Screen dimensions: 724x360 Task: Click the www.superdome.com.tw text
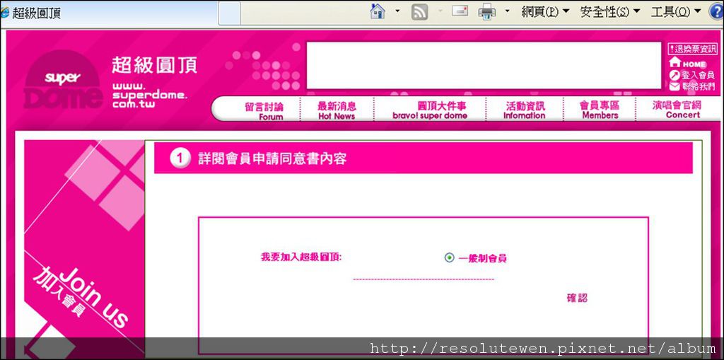click(x=149, y=96)
